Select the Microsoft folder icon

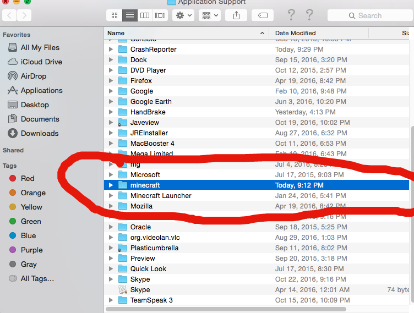click(123, 175)
